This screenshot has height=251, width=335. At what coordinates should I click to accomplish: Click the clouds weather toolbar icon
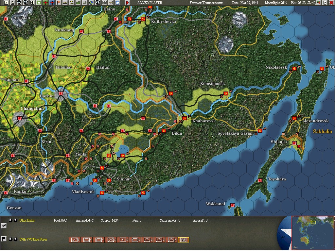click(117, 3)
